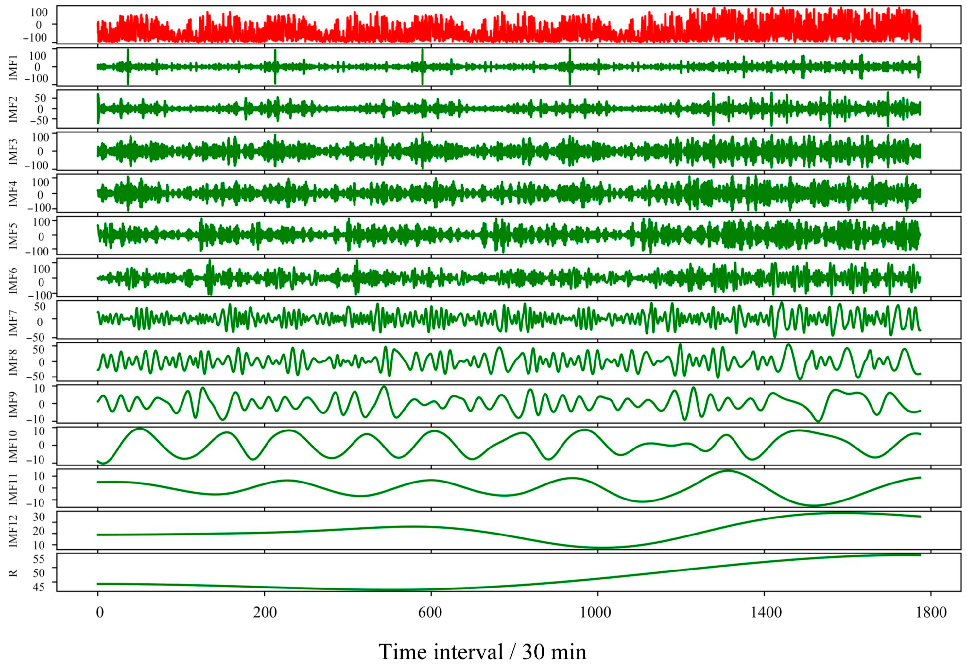Click the IMF3 waveform panel
The height and width of the screenshot is (667, 967).
tap(509, 151)
